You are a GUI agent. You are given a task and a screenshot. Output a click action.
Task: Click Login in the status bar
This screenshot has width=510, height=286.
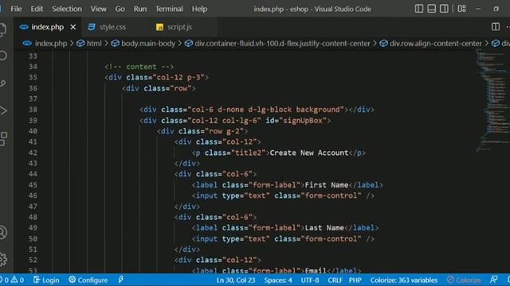(x=46, y=280)
